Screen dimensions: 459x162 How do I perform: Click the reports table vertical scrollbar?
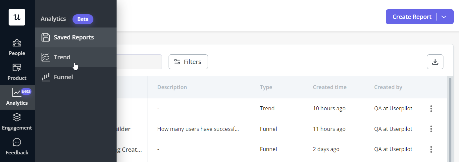pos(449,119)
